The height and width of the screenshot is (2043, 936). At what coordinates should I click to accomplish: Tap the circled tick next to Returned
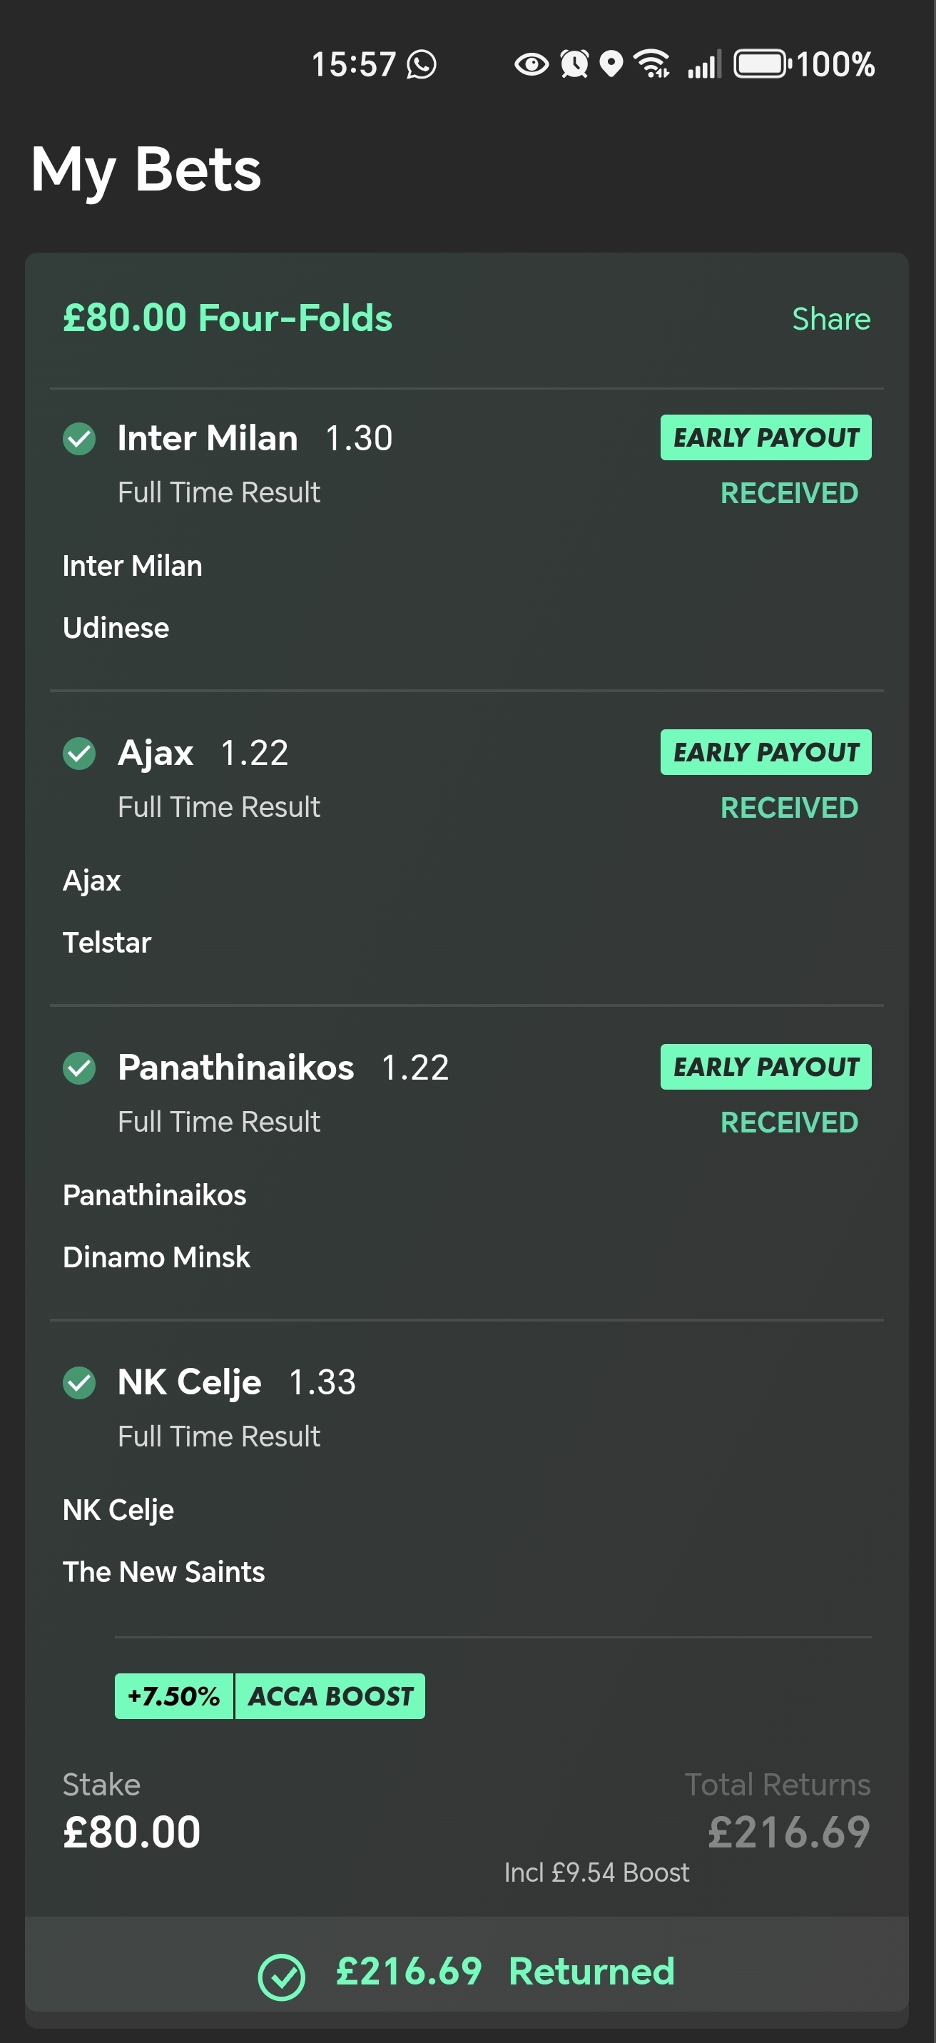(282, 1977)
